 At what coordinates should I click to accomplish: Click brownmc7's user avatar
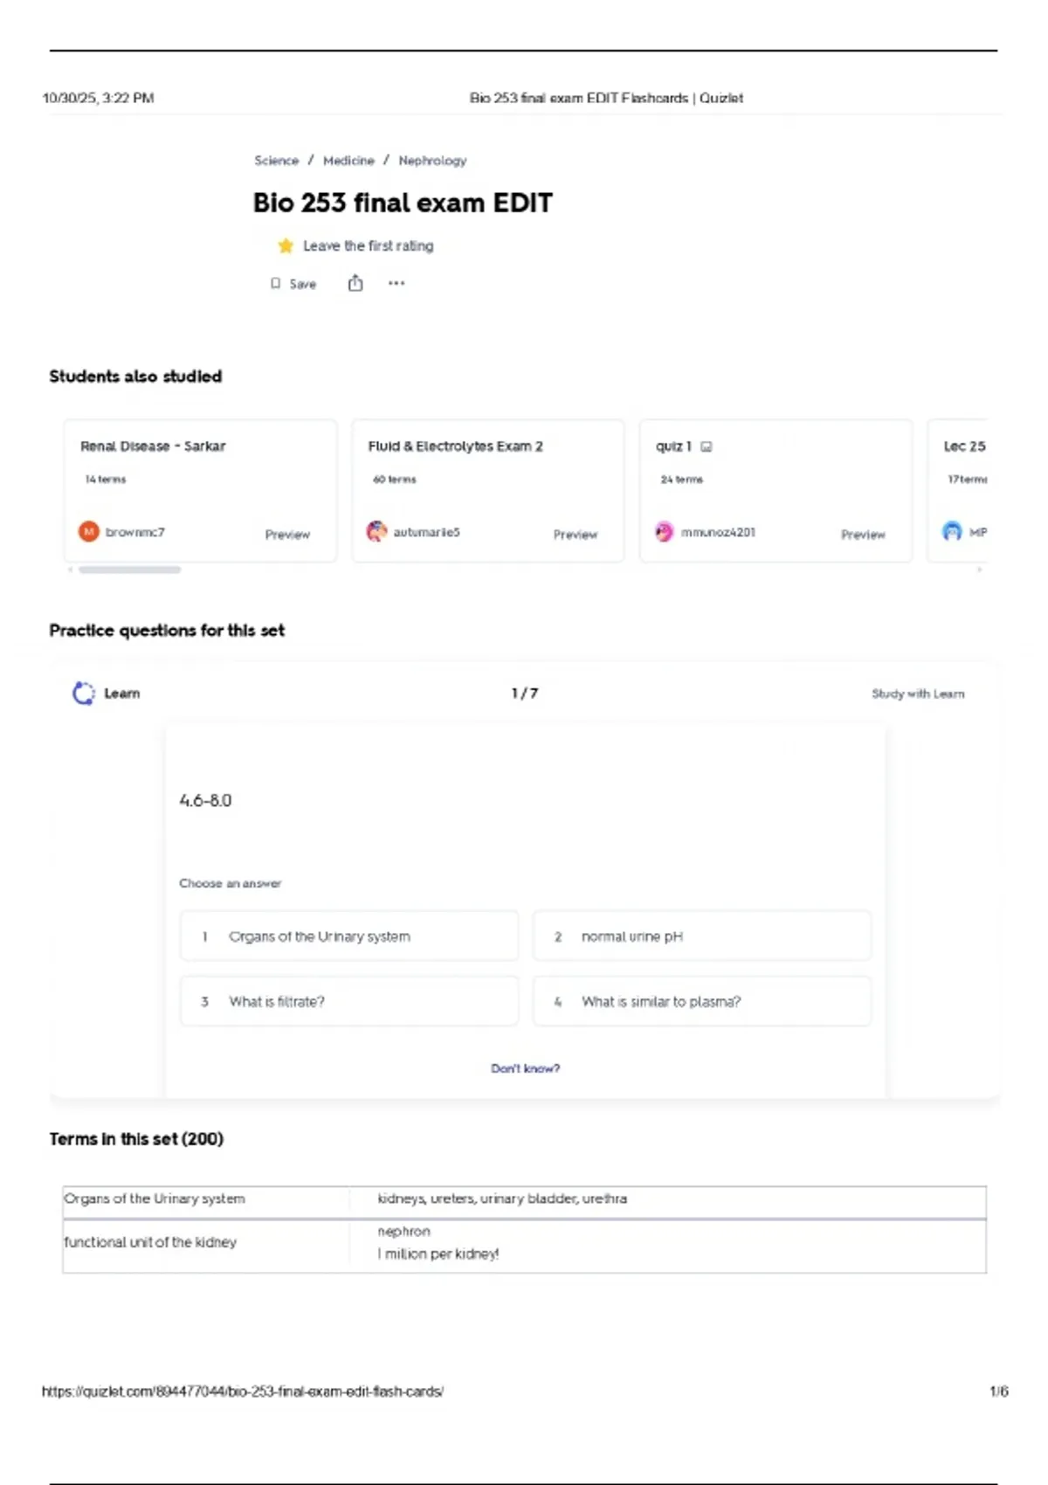[89, 532]
